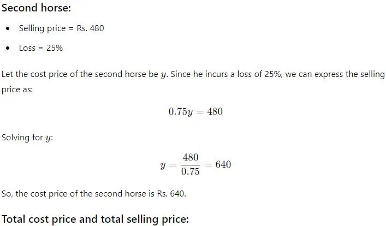Click the 480 on equation's right side
This screenshot has height=226, width=386.
[x=215, y=111]
